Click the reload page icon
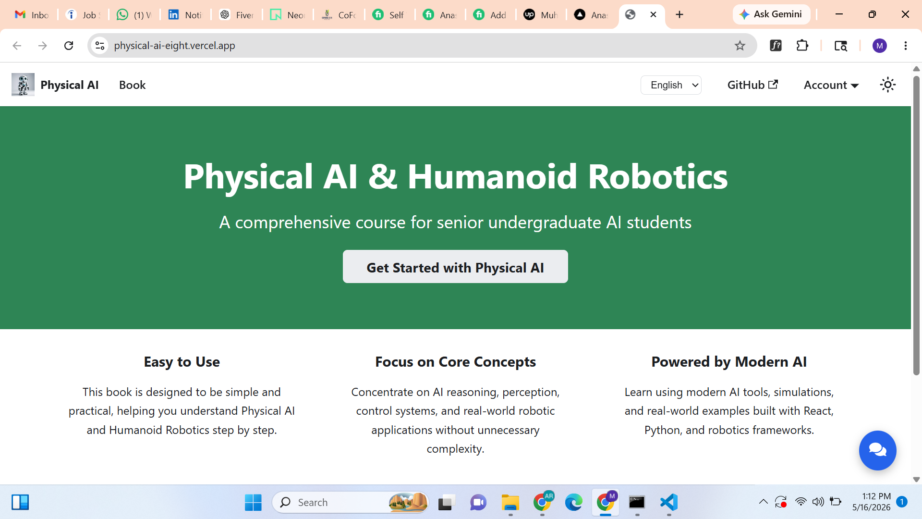The image size is (922, 519). (x=69, y=46)
